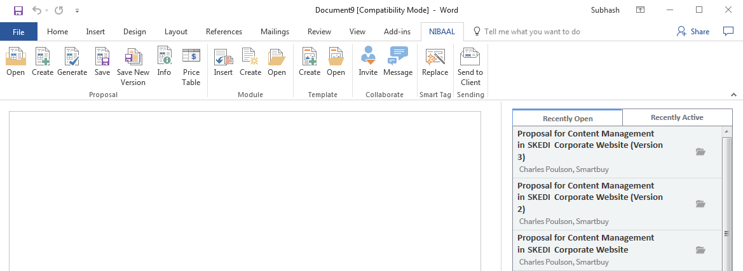
Task: Open folder icon for Version 2 proposal
Action: pos(700,204)
